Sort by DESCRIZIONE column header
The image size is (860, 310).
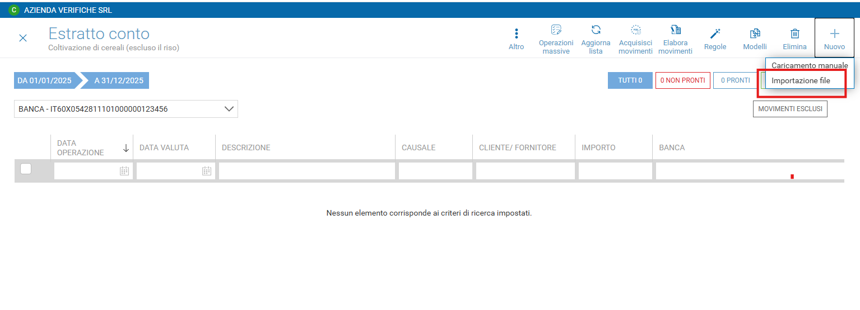[246, 147]
